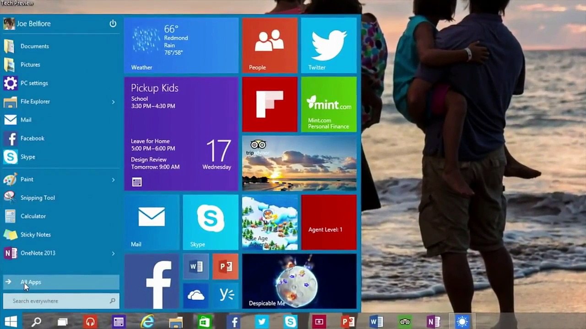Open the Joe Belfiore user account menu

(x=27, y=24)
